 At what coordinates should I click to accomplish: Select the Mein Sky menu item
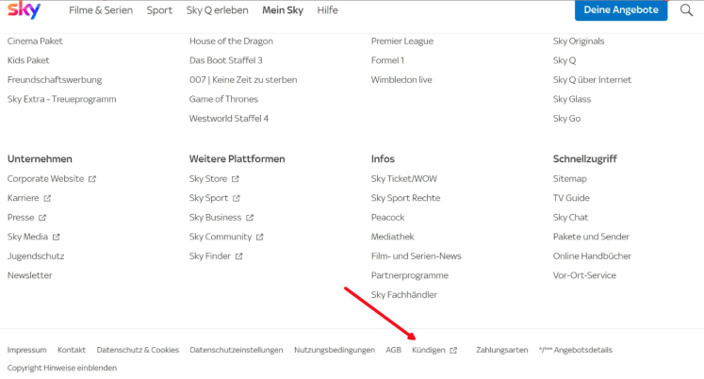point(283,9)
